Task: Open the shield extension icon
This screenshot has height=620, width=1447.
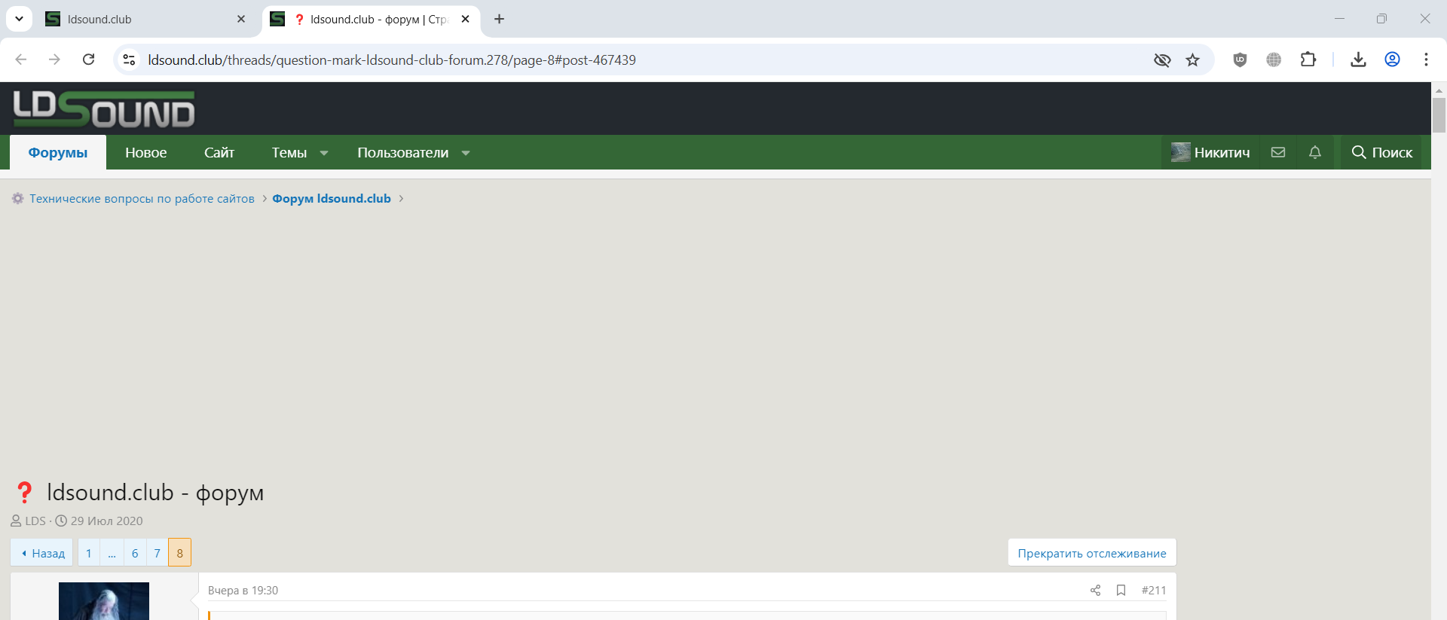Action: click(1240, 60)
